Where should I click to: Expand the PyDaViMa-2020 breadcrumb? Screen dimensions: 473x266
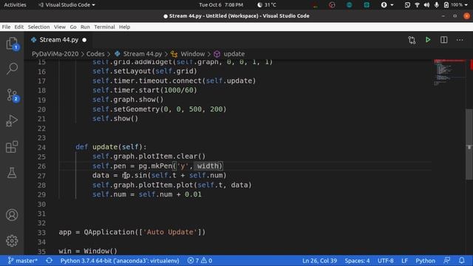click(x=55, y=54)
